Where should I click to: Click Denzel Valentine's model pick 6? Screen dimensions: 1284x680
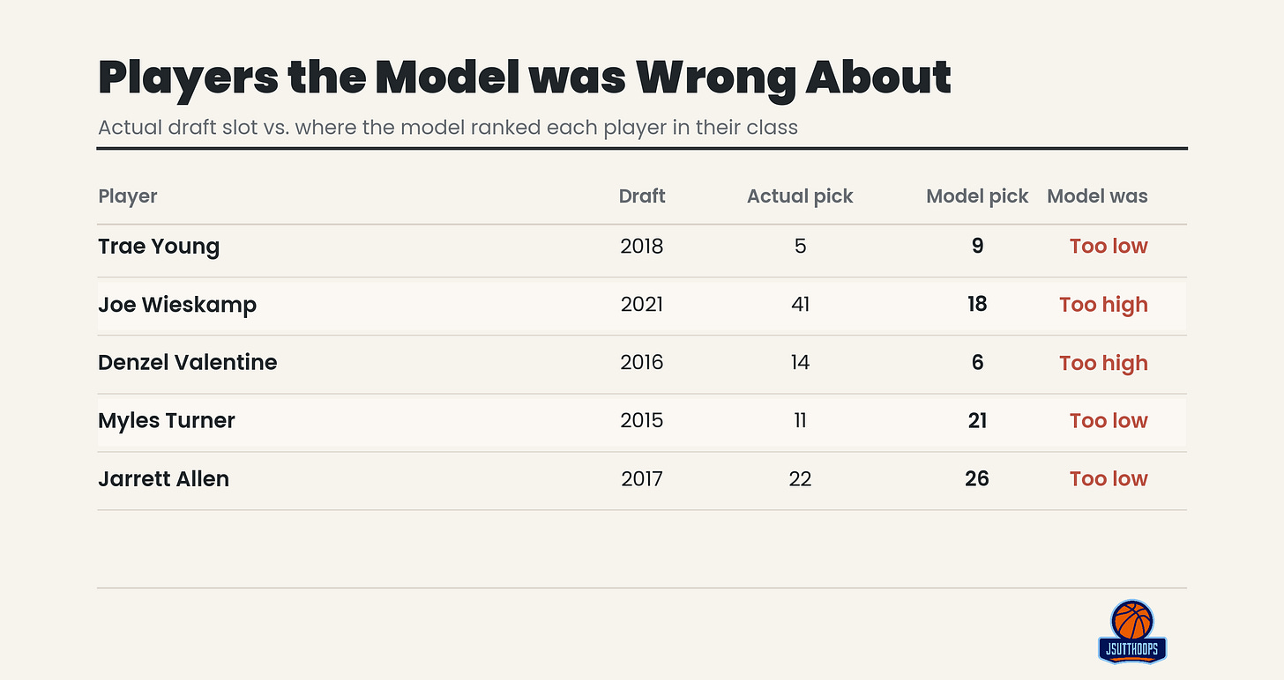tap(977, 363)
